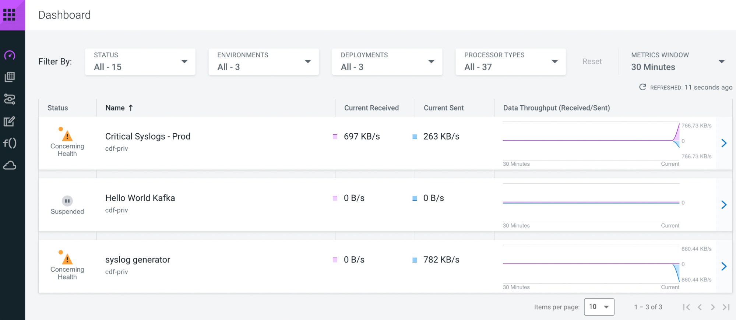Screen dimensions: 736x320
Task: Open Hello World Kafka deployment
Action: tap(140, 198)
